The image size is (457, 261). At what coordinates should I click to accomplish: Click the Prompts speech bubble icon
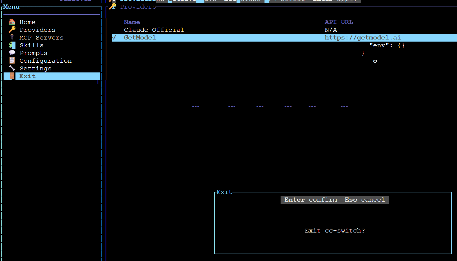click(x=12, y=53)
